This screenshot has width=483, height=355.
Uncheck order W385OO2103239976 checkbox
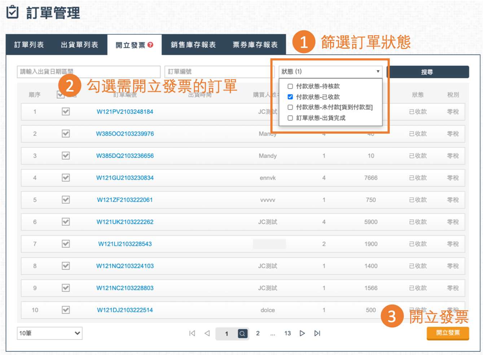coord(66,134)
